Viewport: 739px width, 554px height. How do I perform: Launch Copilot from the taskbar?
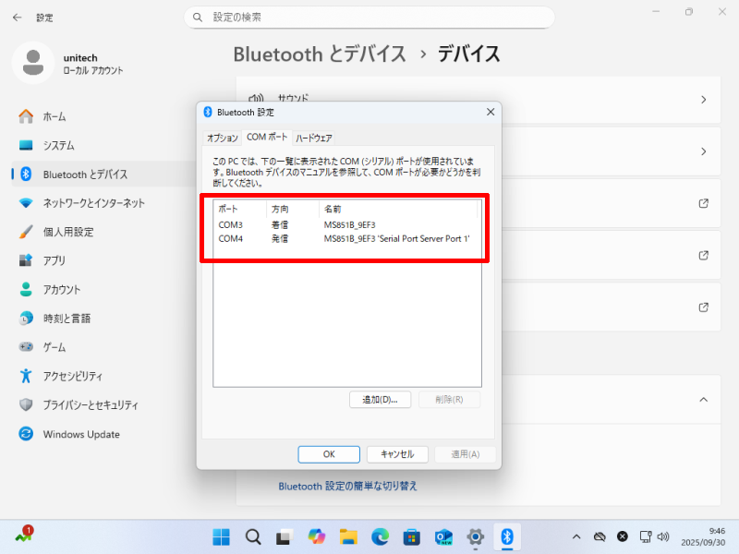tap(317, 536)
